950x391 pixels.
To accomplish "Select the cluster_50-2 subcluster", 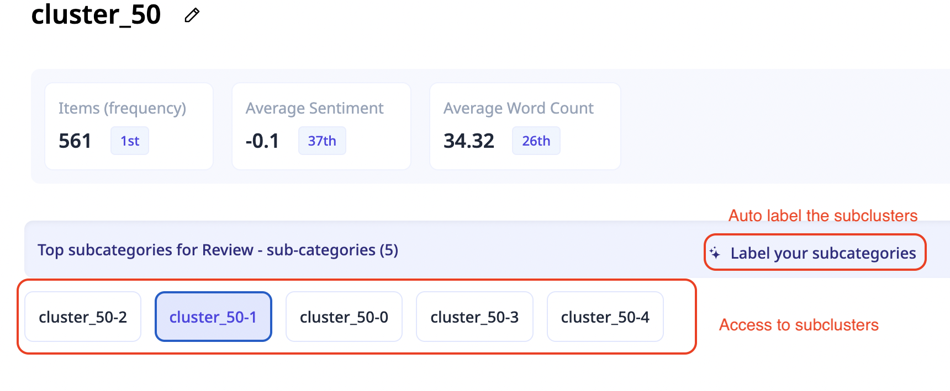I will [x=83, y=317].
